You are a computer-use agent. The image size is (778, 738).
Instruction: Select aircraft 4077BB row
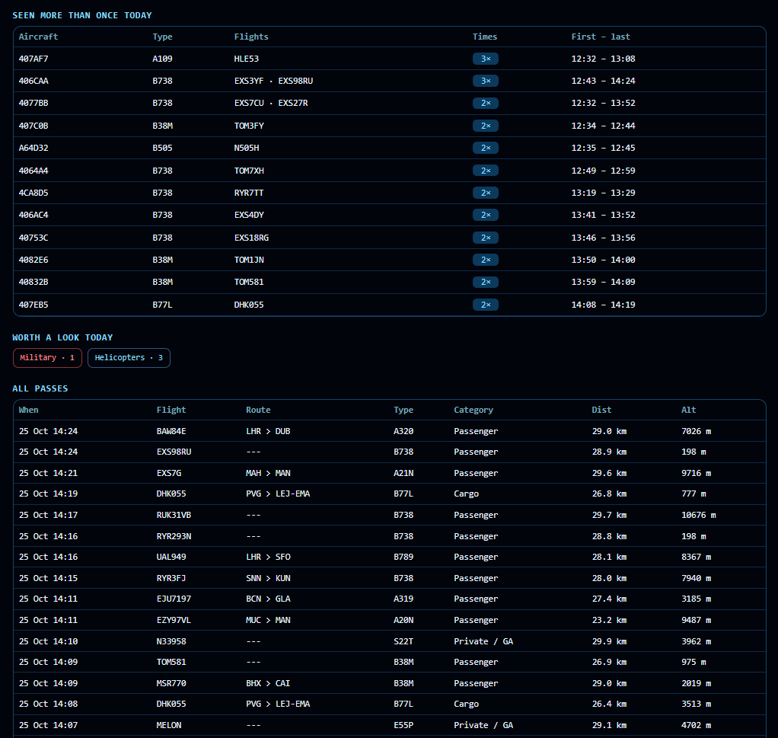pyautogui.click(x=390, y=104)
